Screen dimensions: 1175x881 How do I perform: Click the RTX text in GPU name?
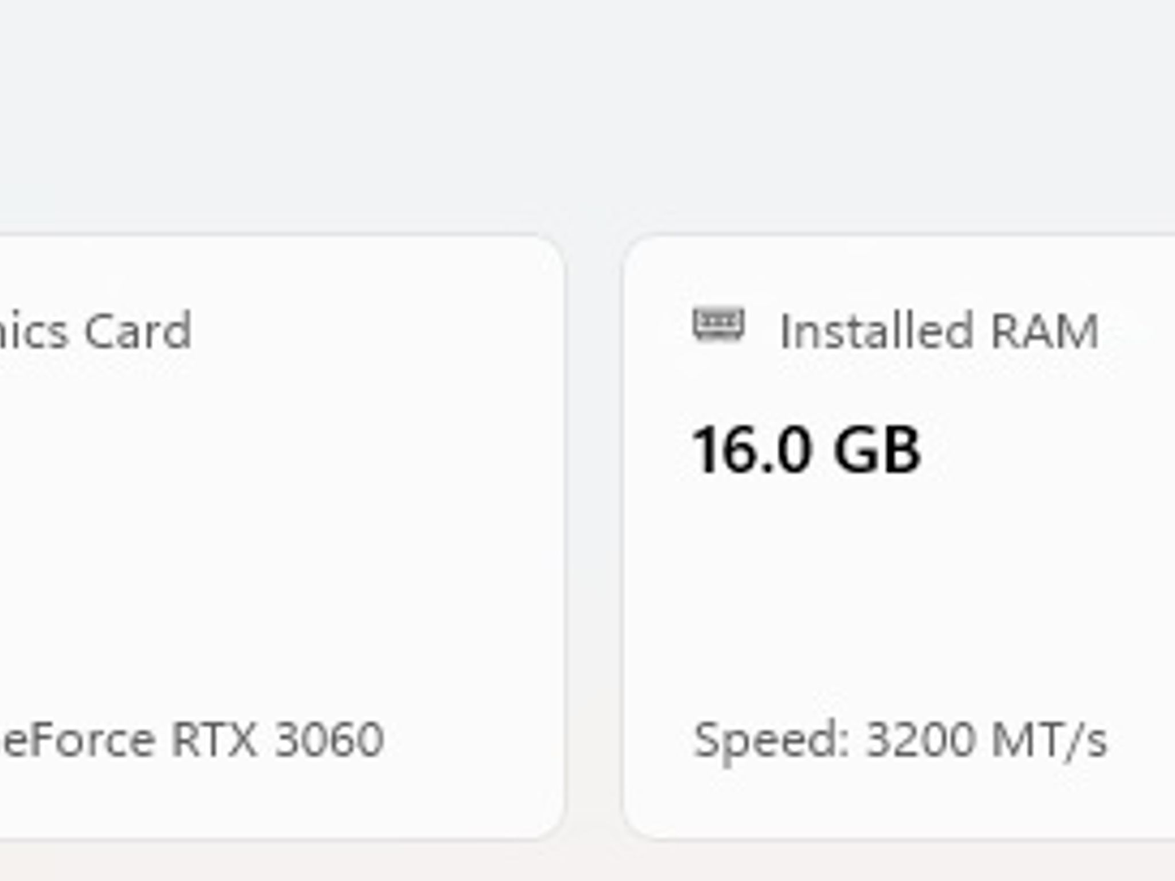213,739
